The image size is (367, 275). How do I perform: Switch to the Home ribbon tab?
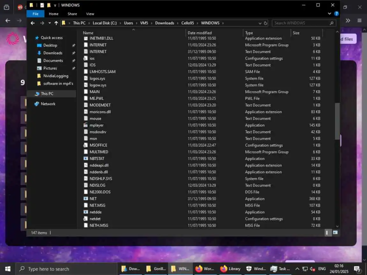[54, 14]
